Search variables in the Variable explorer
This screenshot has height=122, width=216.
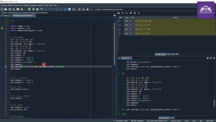135,13
